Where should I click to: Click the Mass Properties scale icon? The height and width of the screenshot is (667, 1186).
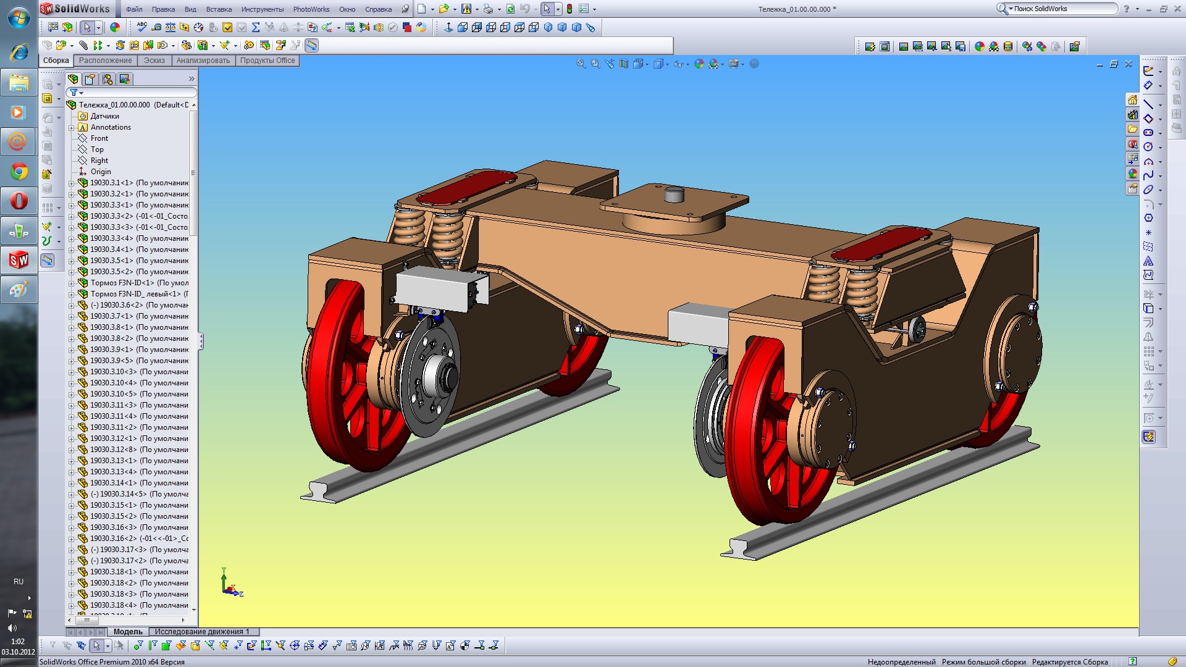click(x=170, y=27)
